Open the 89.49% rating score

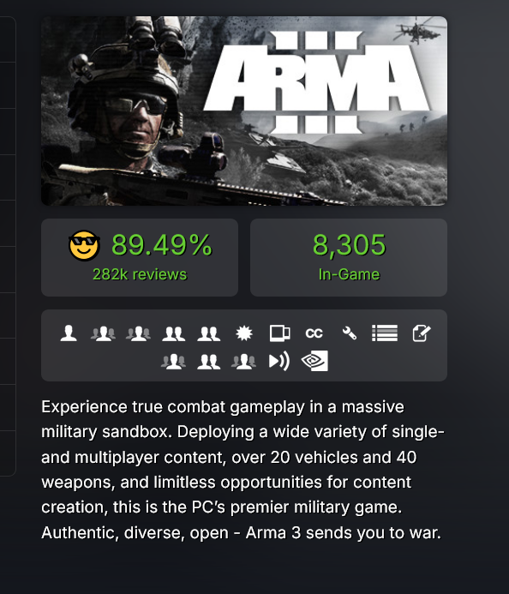162,245
